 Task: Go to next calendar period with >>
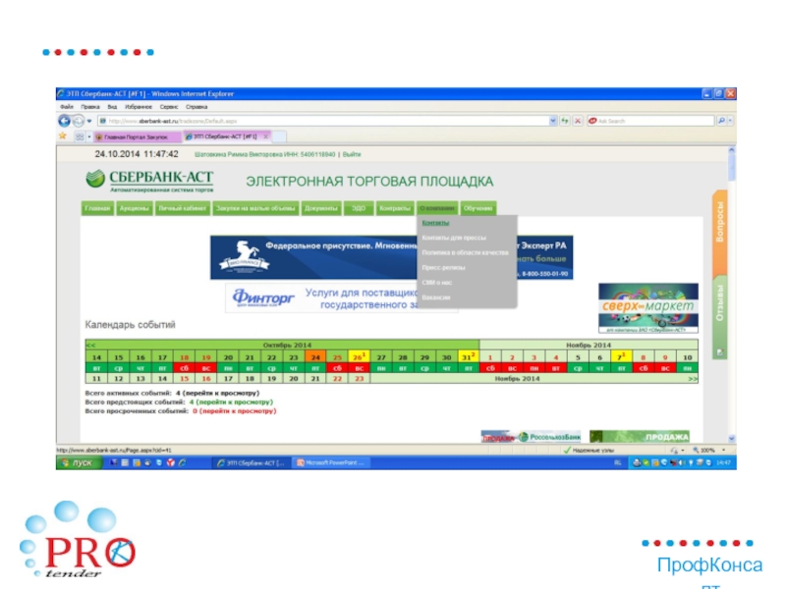[x=693, y=379]
